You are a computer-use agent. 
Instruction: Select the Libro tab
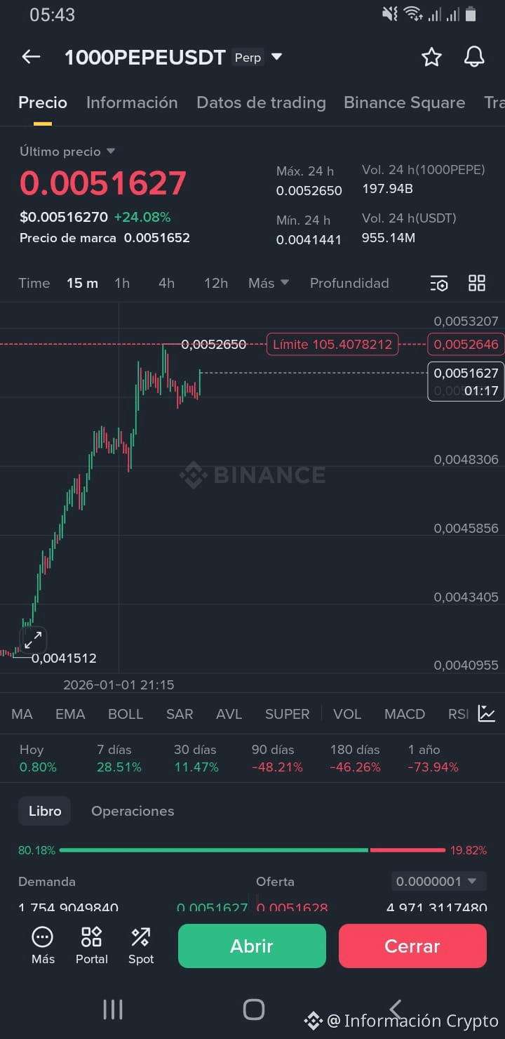click(45, 811)
